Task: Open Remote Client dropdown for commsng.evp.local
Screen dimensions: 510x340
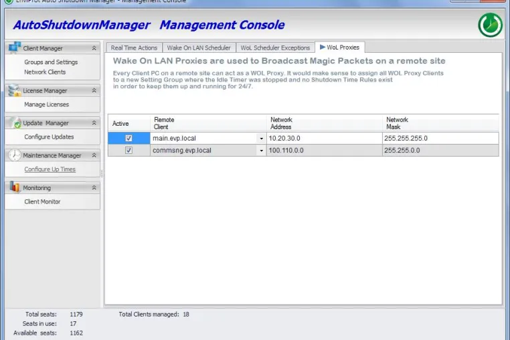Action: coord(262,151)
